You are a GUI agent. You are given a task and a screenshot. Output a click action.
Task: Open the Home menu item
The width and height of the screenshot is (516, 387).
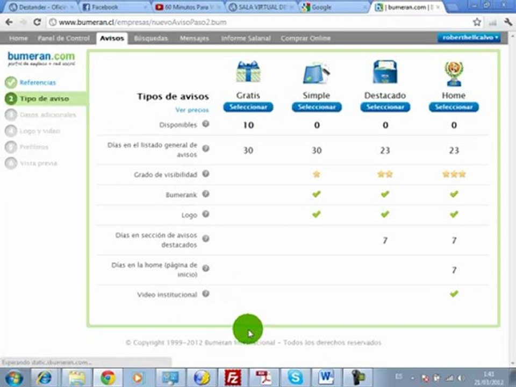(x=18, y=38)
